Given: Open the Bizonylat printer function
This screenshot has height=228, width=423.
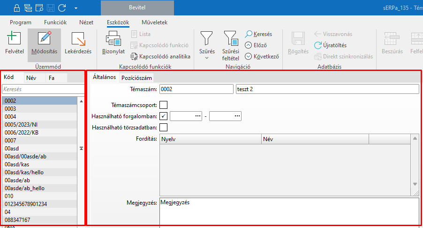Looking at the screenshot, I should [113, 43].
